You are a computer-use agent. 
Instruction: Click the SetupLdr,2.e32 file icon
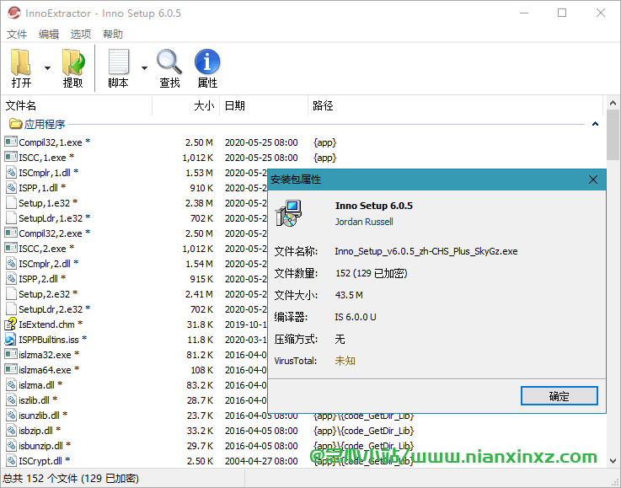pos(11,309)
